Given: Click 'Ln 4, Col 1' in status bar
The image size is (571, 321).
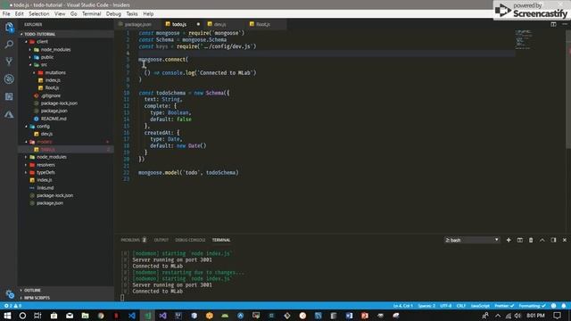Looking at the screenshot, I should (402, 306).
